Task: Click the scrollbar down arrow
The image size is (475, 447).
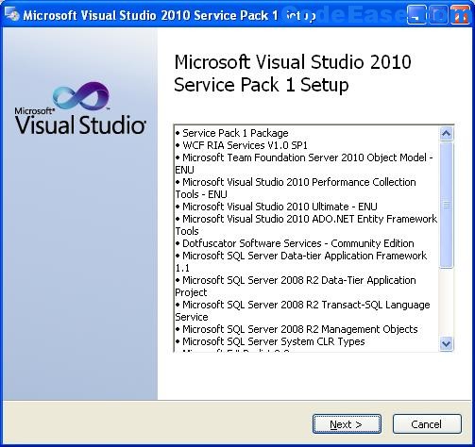Action: (446, 343)
